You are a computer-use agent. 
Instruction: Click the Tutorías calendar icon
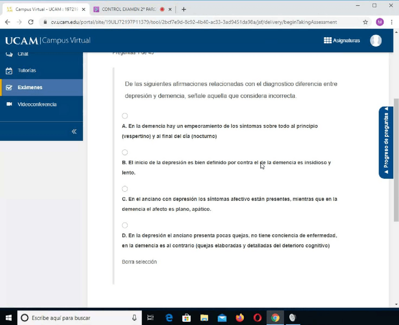click(x=9, y=70)
